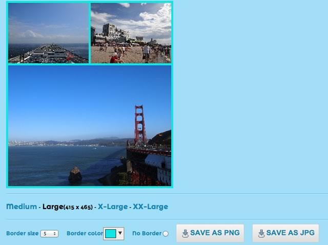Select the crowded beach photo in collage
The height and width of the screenshot is (245, 328).
pyautogui.click(x=131, y=33)
